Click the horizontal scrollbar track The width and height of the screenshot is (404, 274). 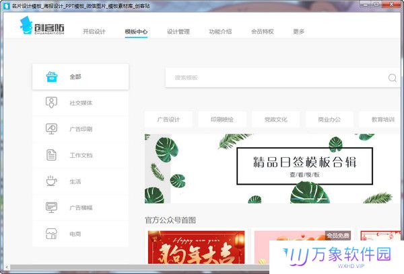click(139, 267)
